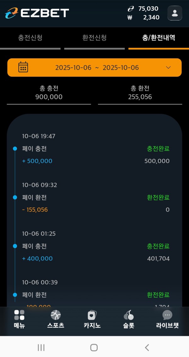Image resolution: width=189 pixels, height=357 pixels.
Task: Expand the date range dropdown chevron
Action: click(x=168, y=67)
